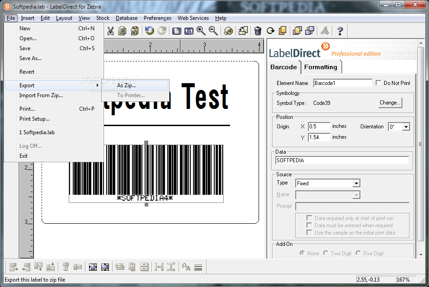Click the fit-to-page view icon

176,31
